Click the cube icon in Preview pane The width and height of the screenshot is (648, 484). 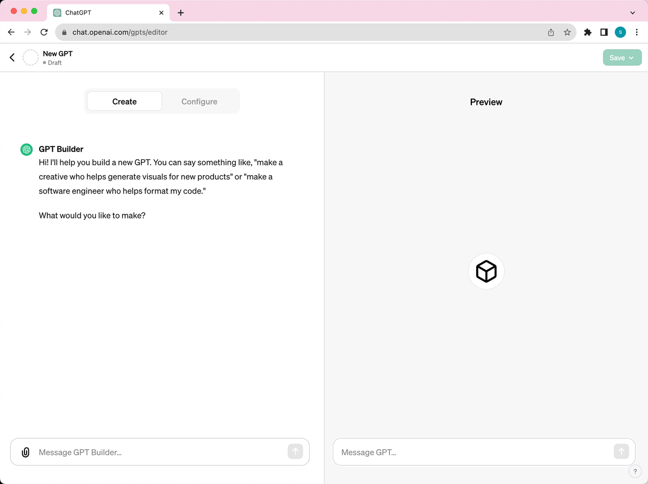(x=486, y=271)
